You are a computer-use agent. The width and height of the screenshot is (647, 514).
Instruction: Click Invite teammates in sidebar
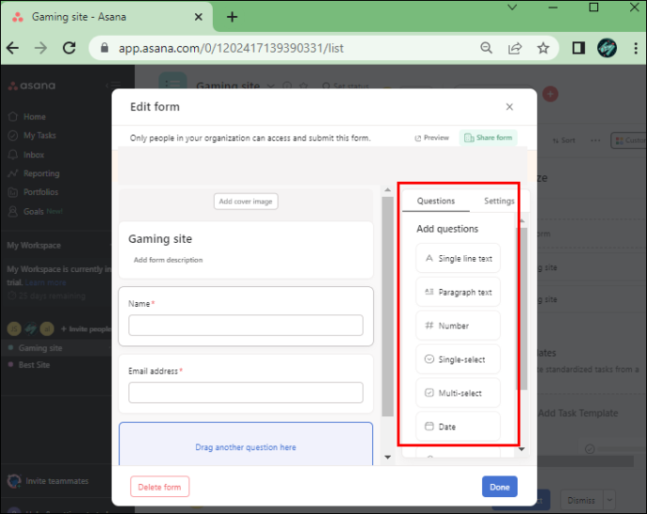coord(48,481)
